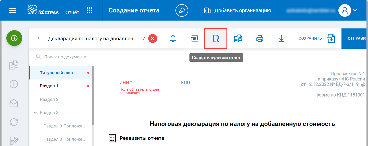368x146 pixels.
Task: Click the create zero report icon
Action: (216, 39)
